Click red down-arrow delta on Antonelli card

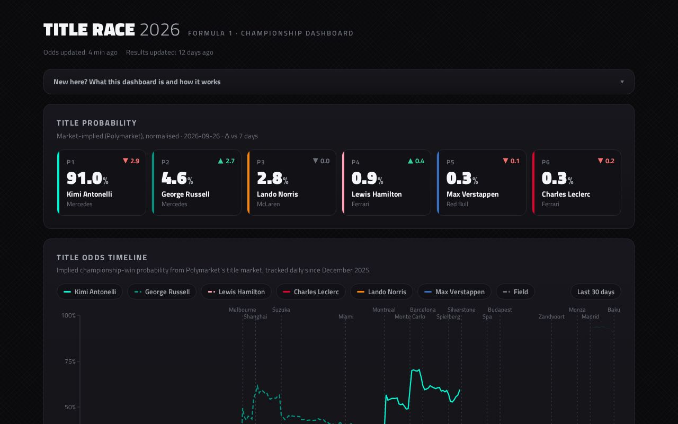126,161
